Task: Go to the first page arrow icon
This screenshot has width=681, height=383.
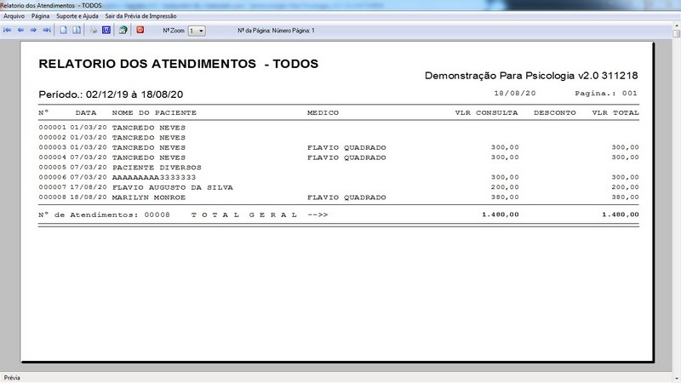Action: point(8,30)
